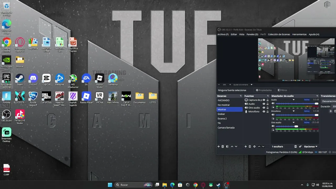Open OBS Studio desktop shortcut
Screen dimensions: 336x189
point(6,115)
